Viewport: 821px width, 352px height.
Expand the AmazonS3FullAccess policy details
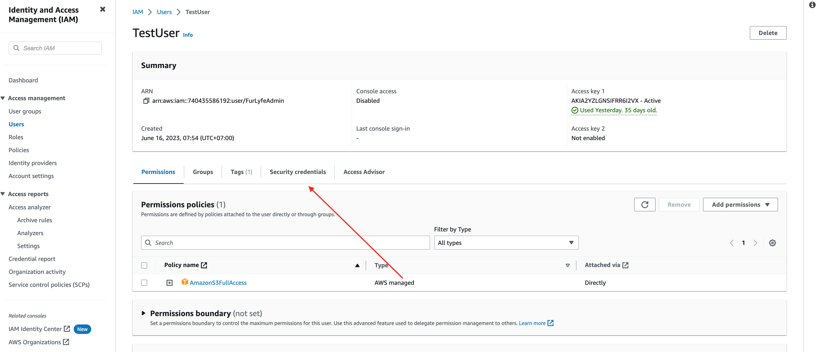tap(170, 283)
